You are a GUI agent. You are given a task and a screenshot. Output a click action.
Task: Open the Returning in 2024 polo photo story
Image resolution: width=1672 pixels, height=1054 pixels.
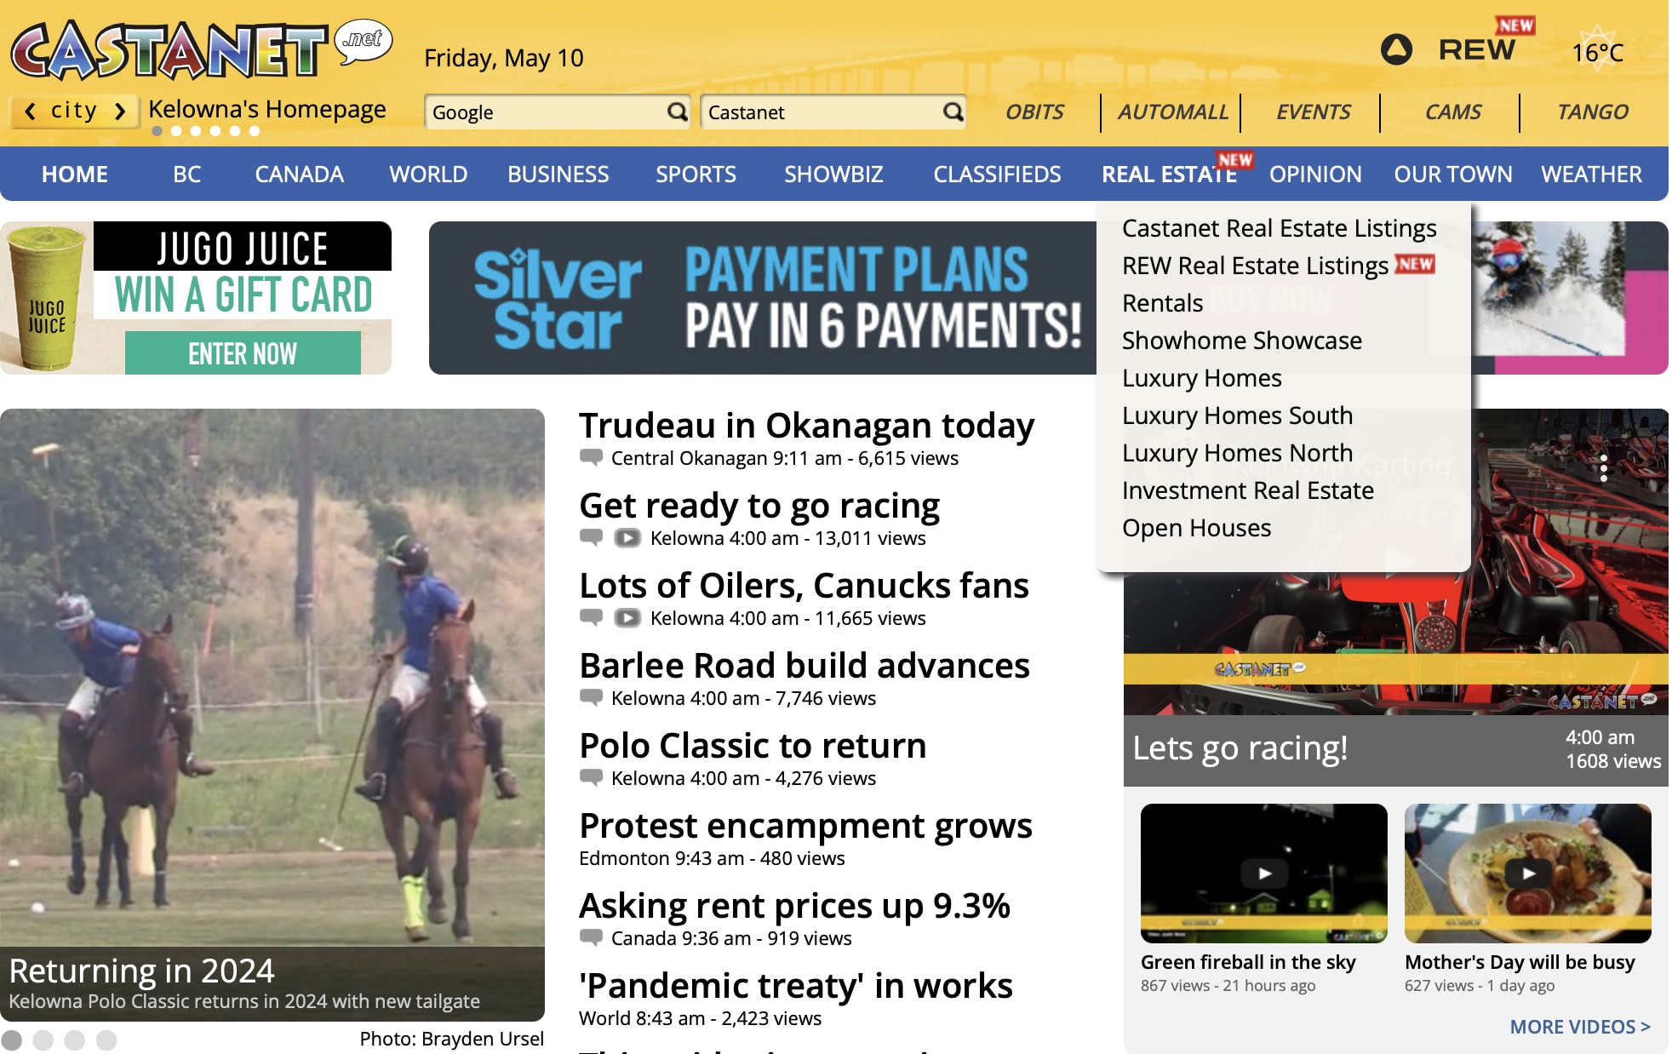click(x=272, y=715)
